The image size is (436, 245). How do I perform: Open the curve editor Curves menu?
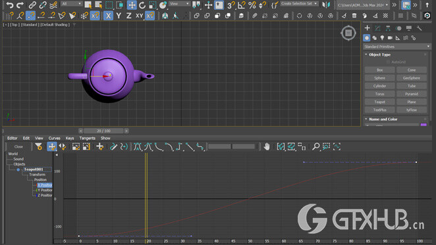point(54,138)
